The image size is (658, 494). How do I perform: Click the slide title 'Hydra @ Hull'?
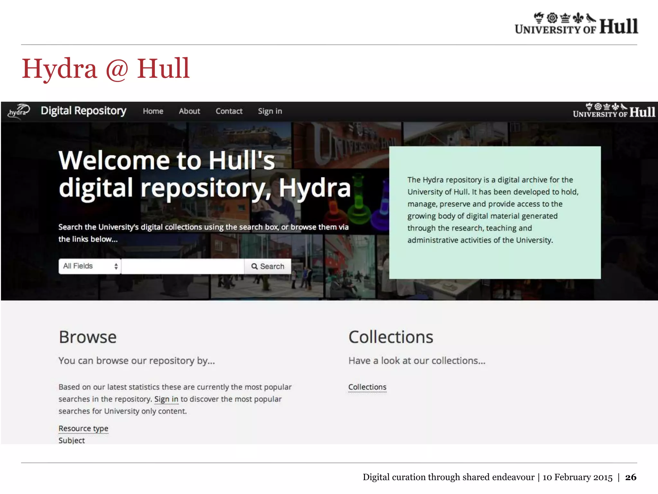click(x=106, y=69)
